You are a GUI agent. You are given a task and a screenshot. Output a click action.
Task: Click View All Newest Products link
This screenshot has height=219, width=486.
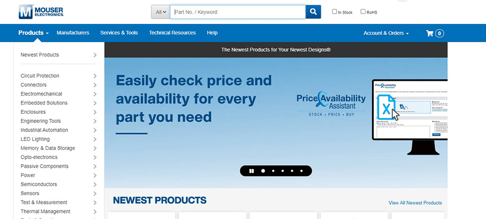click(415, 203)
